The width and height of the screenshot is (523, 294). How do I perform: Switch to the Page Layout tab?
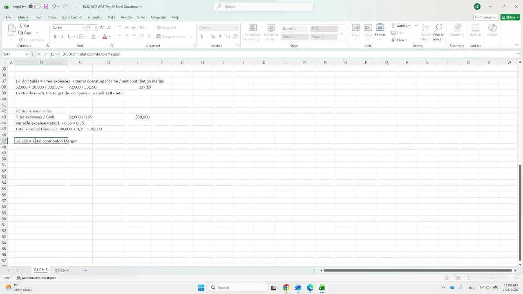tap(72, 17)
